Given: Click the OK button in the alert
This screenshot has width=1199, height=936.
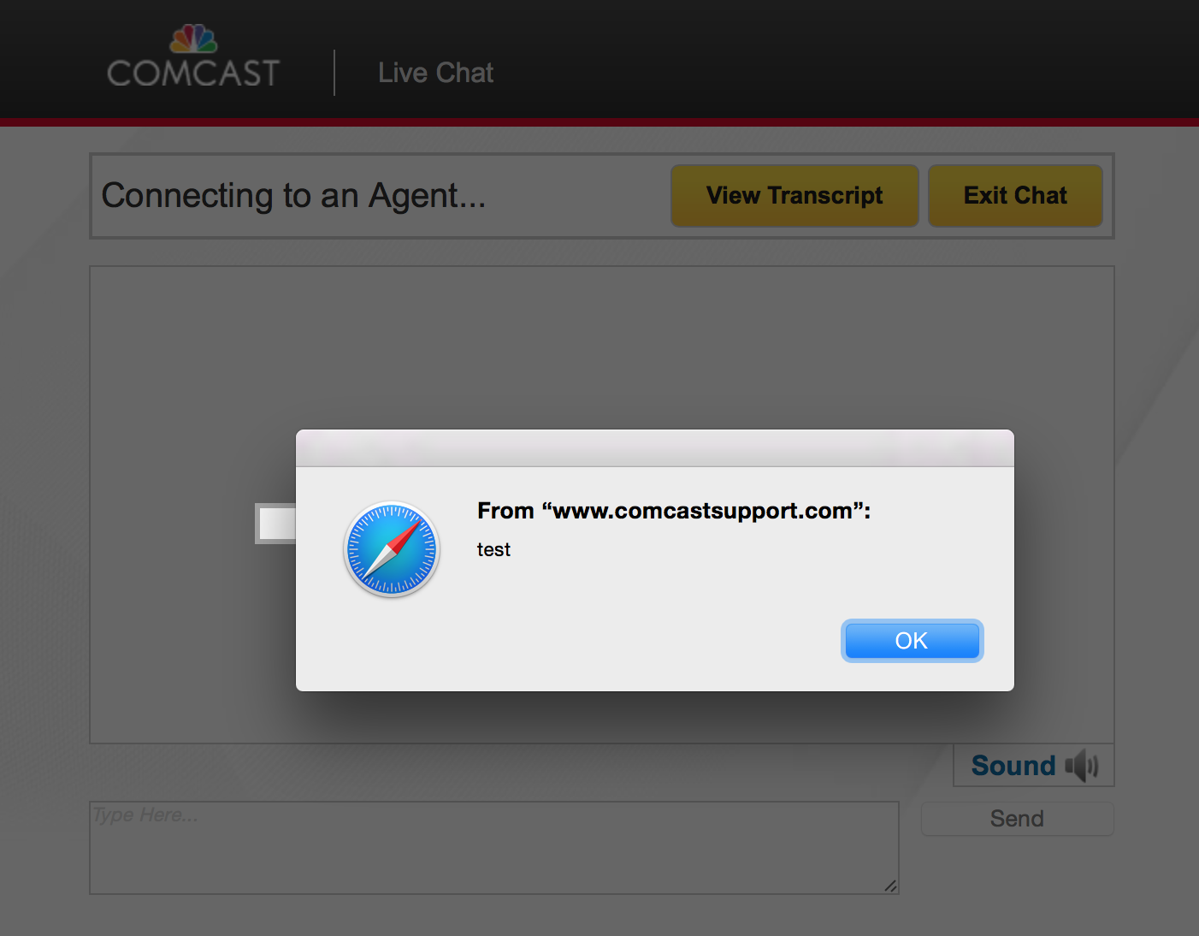Looking at the screenshot, I should coord(912,641).
